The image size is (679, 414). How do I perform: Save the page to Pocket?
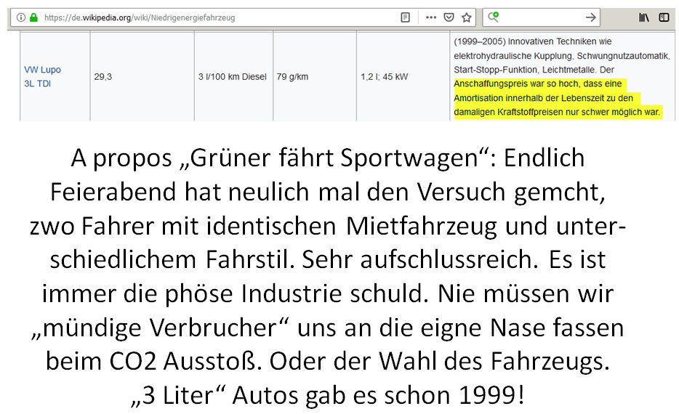[x=449, y=17]
